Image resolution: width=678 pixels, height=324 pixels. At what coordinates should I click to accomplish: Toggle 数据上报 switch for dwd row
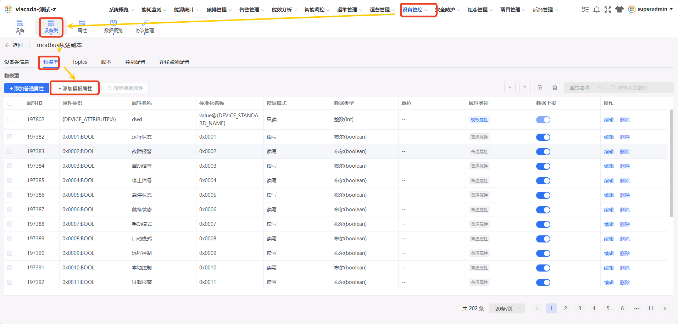coord(543,120)
